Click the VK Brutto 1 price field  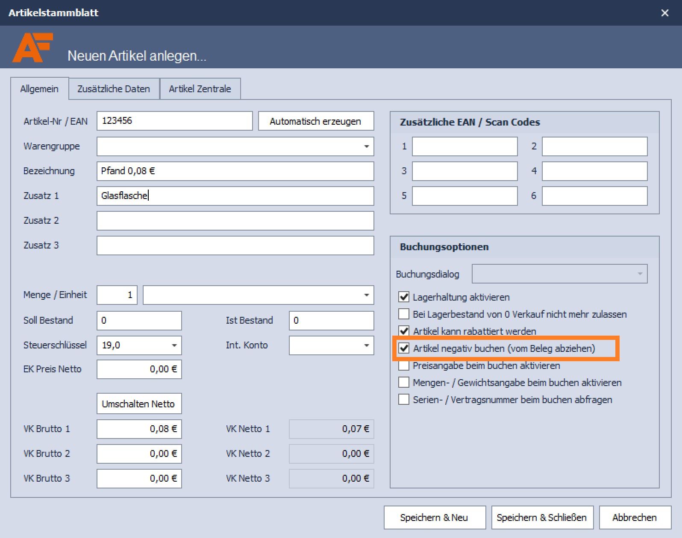point(139,429)
